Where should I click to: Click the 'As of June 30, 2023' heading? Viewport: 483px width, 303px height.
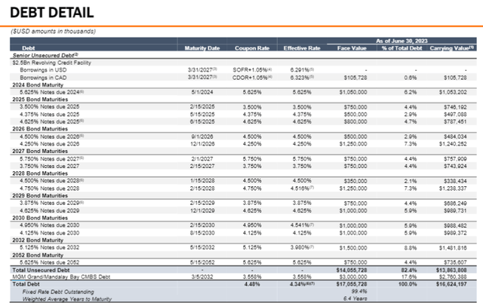(401, 41)
